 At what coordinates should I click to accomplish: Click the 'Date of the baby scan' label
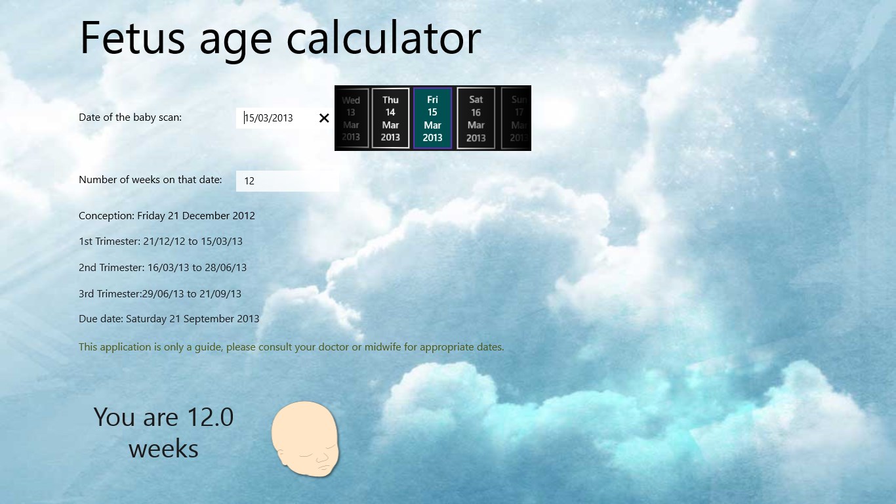[x=130, y=117]
